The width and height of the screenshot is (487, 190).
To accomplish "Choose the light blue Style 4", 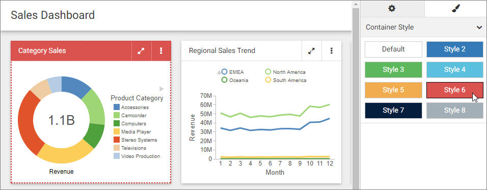I will [455, 70].
